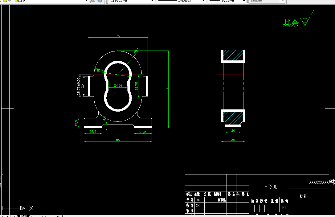The width and height of the screenshot is (335, 217).
Task: Select the 比例 title block label
Action: tap(284, 201)
